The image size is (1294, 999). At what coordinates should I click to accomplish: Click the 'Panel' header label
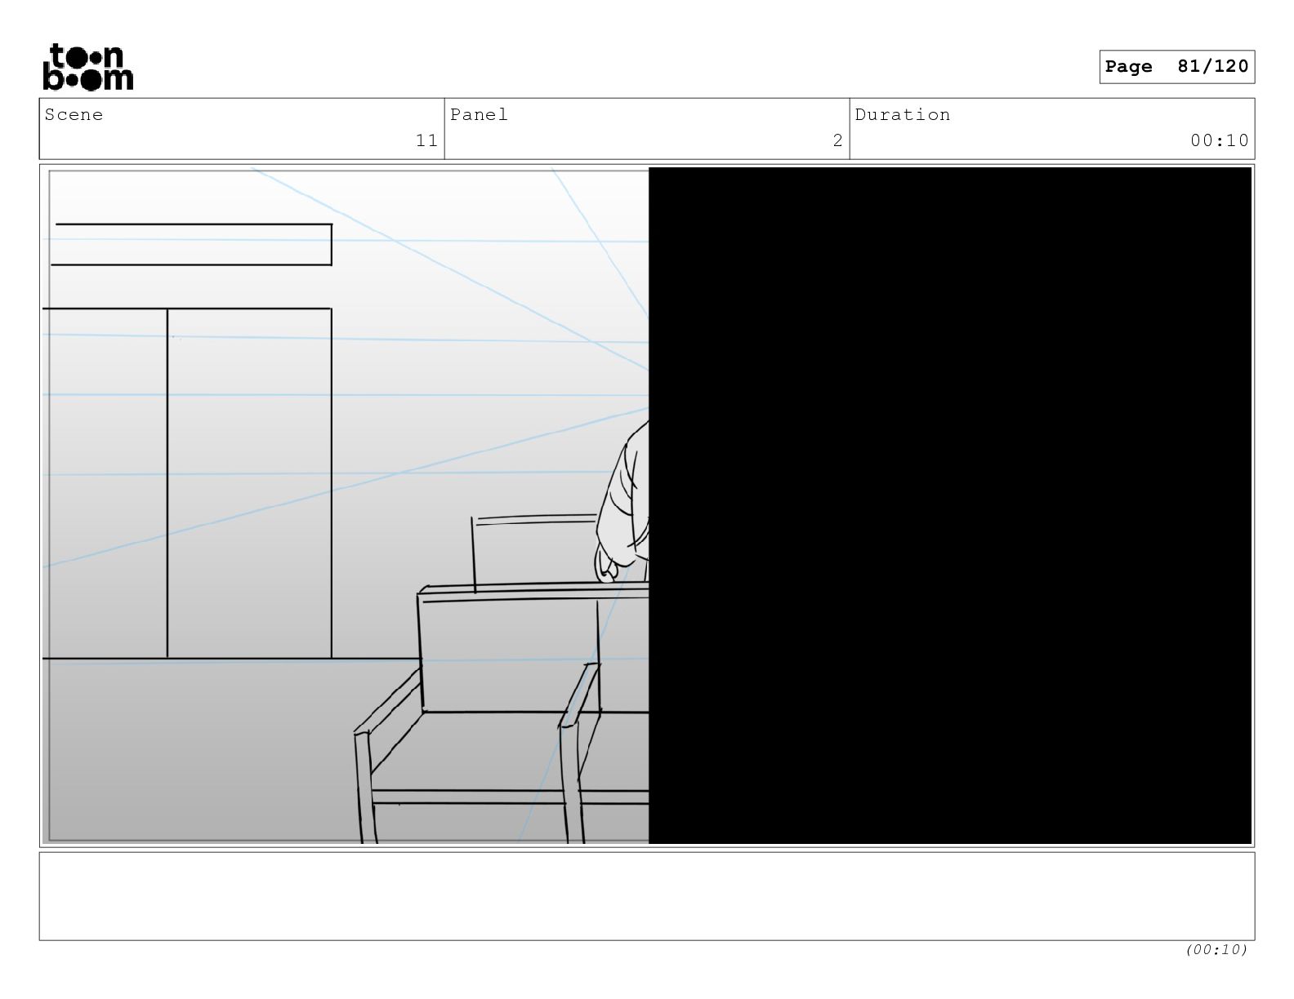tap(479, 115)
